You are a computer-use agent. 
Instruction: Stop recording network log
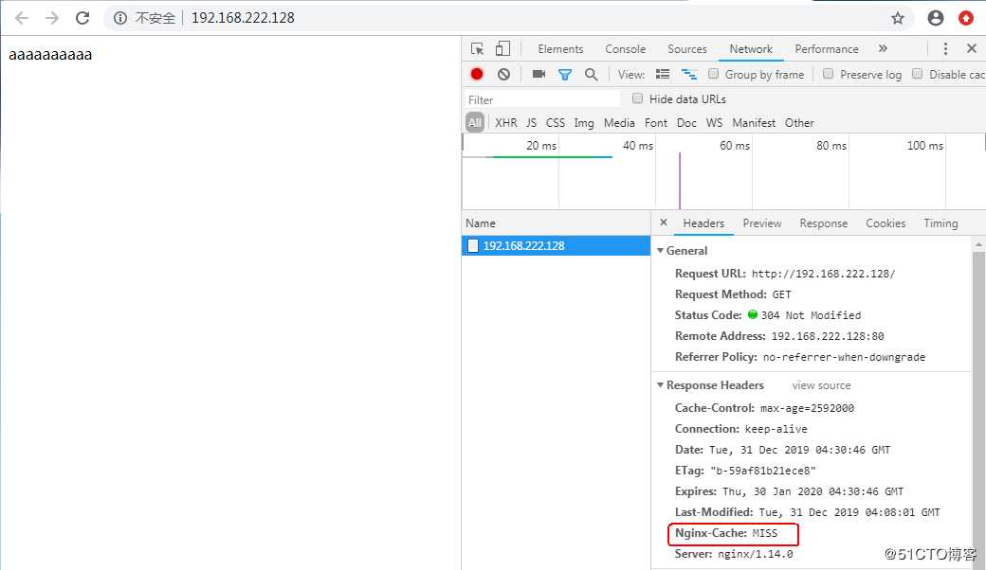[x=477, y=74]
